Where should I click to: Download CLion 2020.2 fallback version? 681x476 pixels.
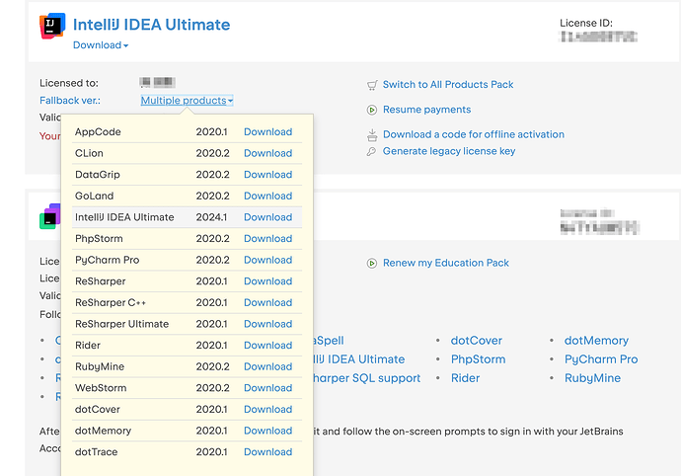click(268, 153)
